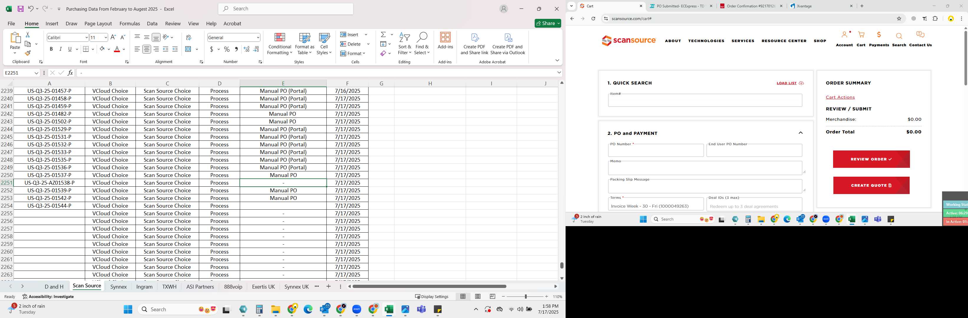This screenshot has width=968, height=318.
Task: Click the Undo arrow icon in Excel
Action: tap(31, 9)
